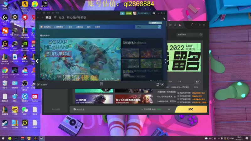Switch Steam to Big Picture mode icon
The image size is (251, 141).
coord(154,13)
